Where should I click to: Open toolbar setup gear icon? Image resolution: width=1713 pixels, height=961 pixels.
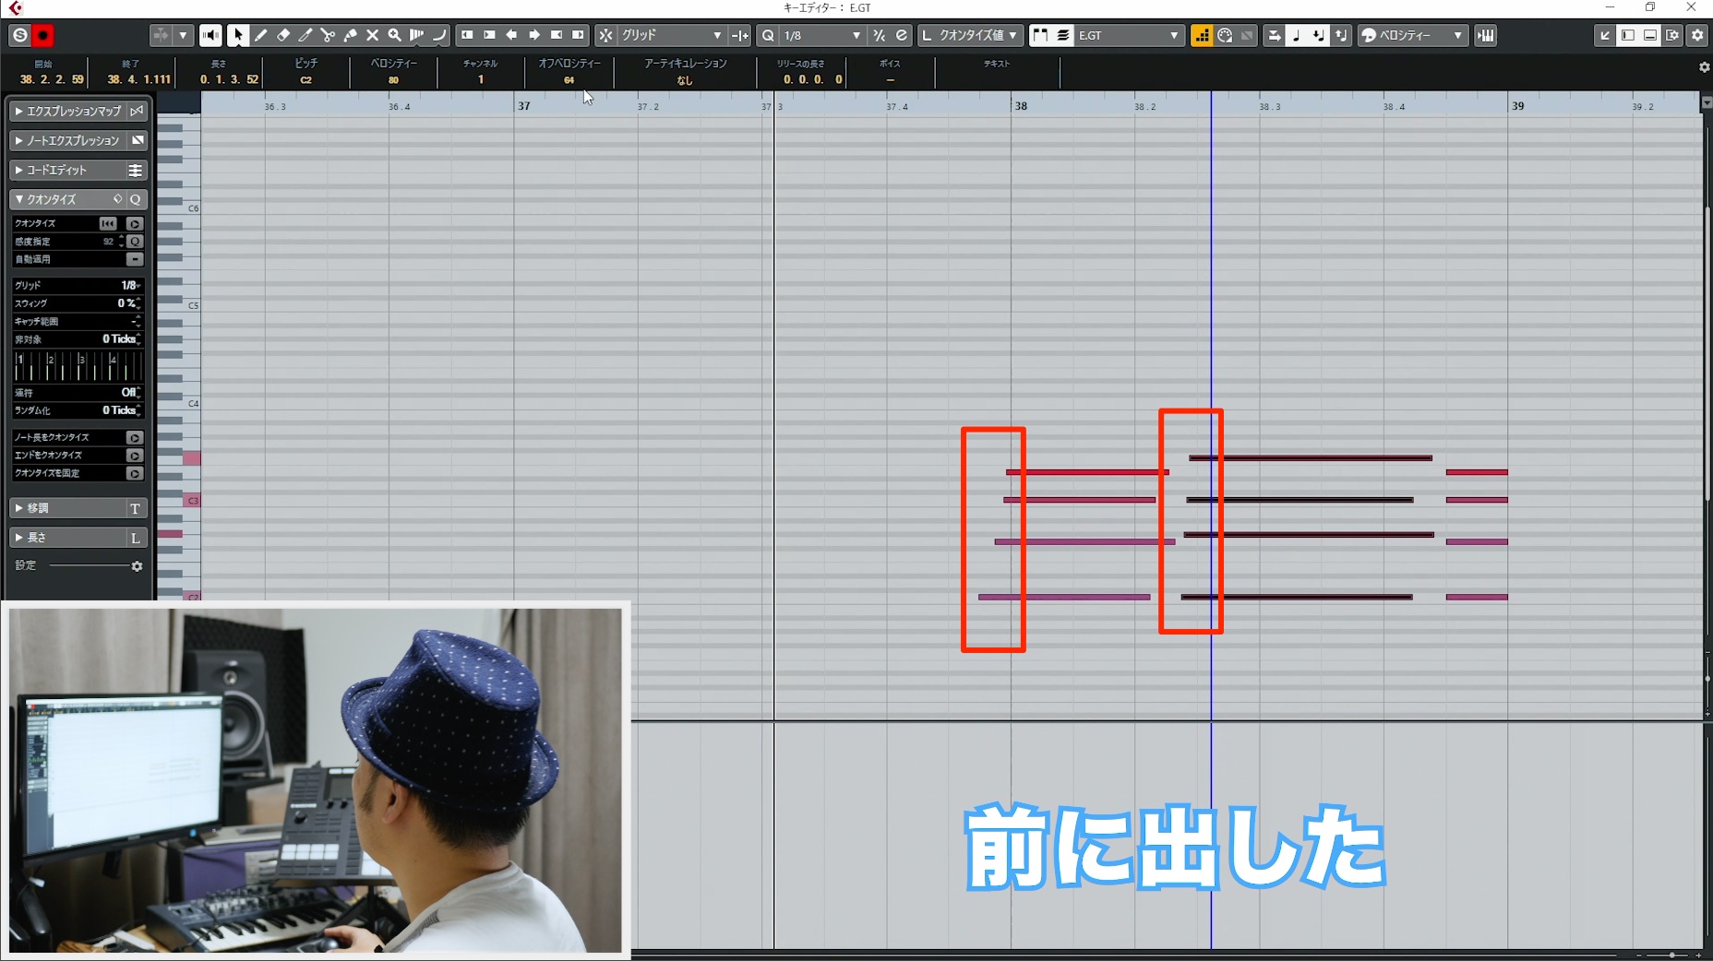[x=1697, y=35]
